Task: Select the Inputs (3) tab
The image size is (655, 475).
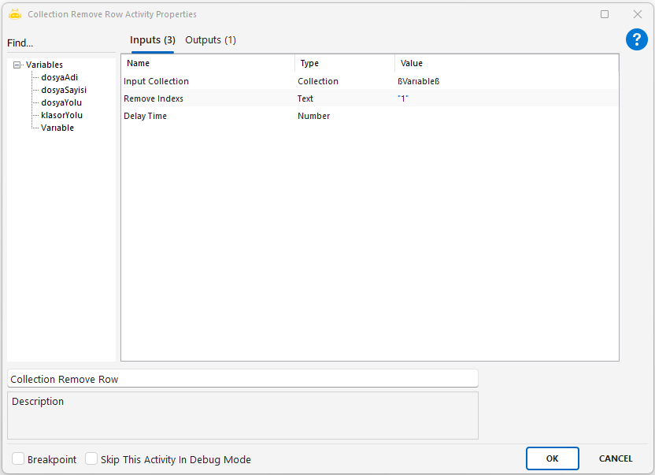Action: [153, 40]
